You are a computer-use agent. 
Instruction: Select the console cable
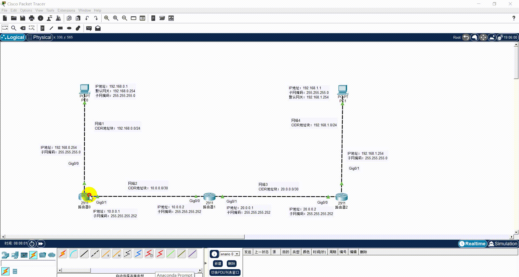point(74,254)
